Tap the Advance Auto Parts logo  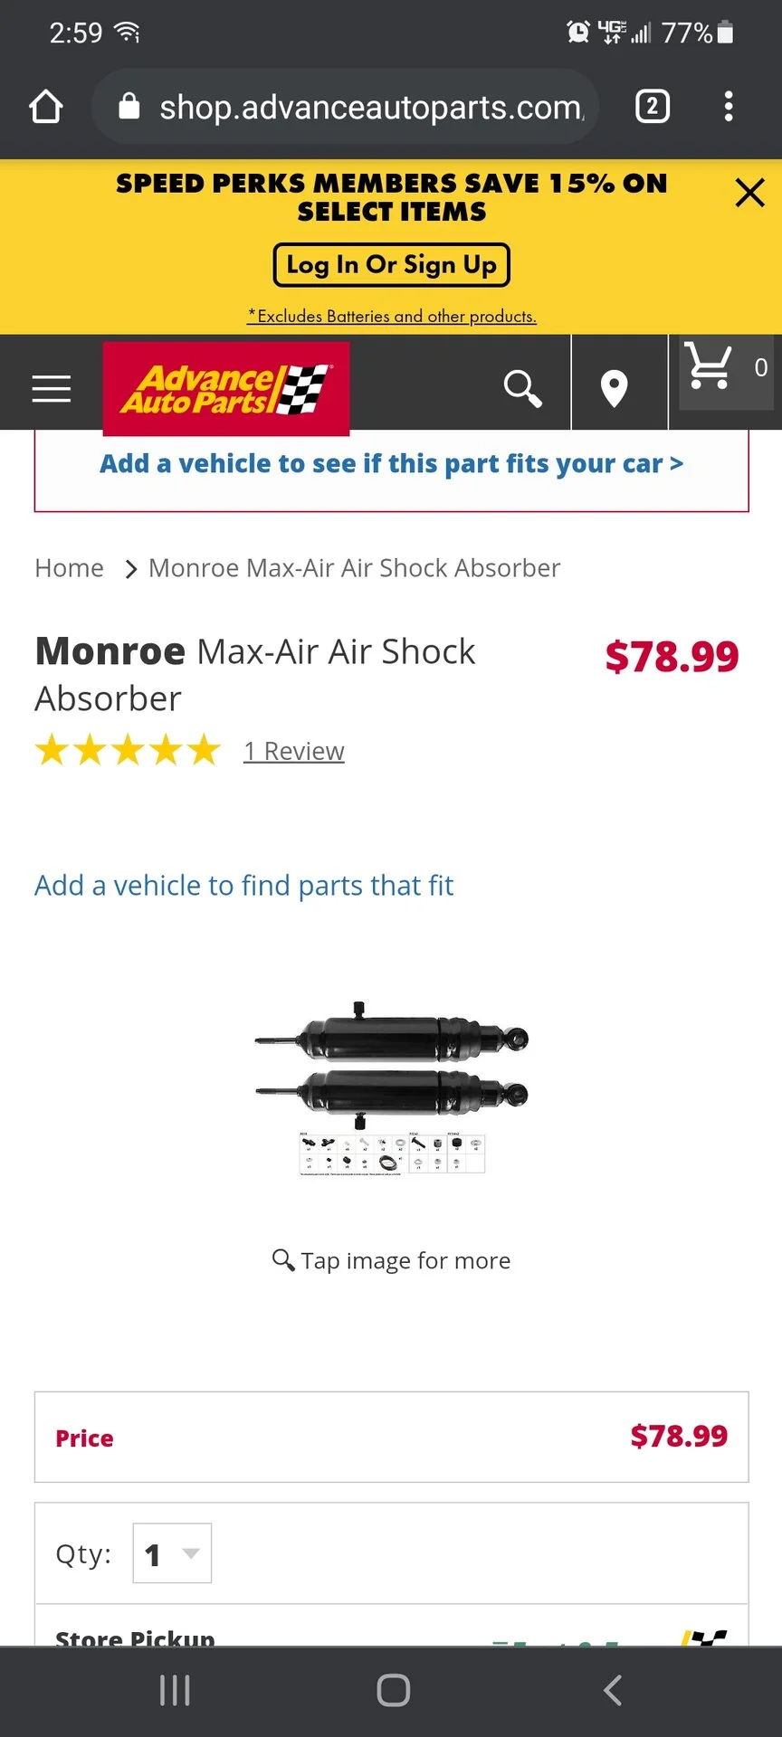coord(226,389)
